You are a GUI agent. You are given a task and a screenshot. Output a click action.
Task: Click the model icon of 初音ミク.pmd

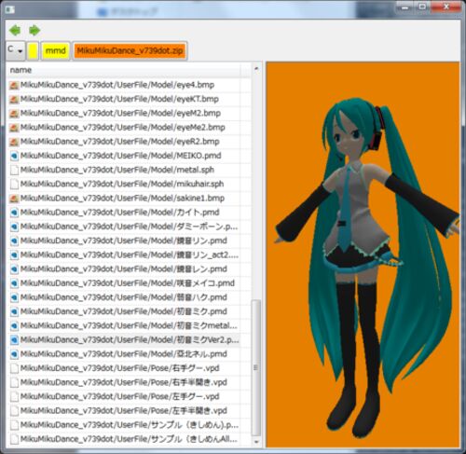(14, 311)
